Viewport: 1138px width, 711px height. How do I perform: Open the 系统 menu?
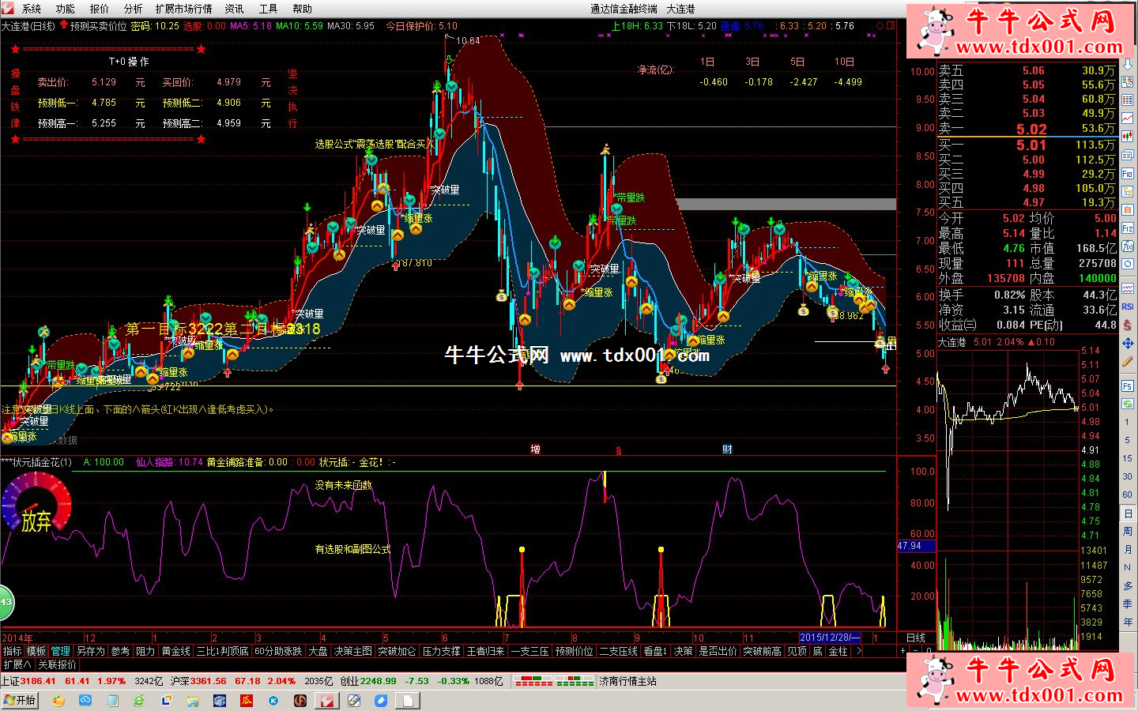pyautogui.click(x=32, y=9)
